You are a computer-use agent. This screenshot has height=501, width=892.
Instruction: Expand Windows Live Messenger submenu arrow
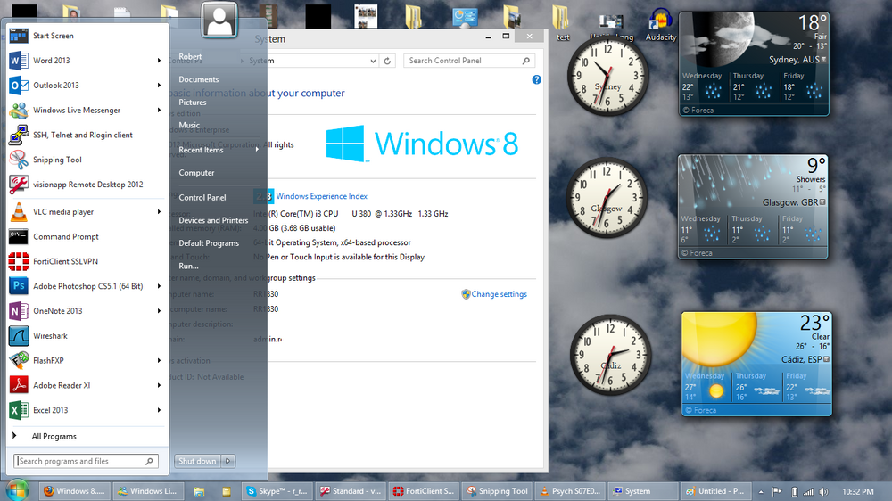coord(159,110)
